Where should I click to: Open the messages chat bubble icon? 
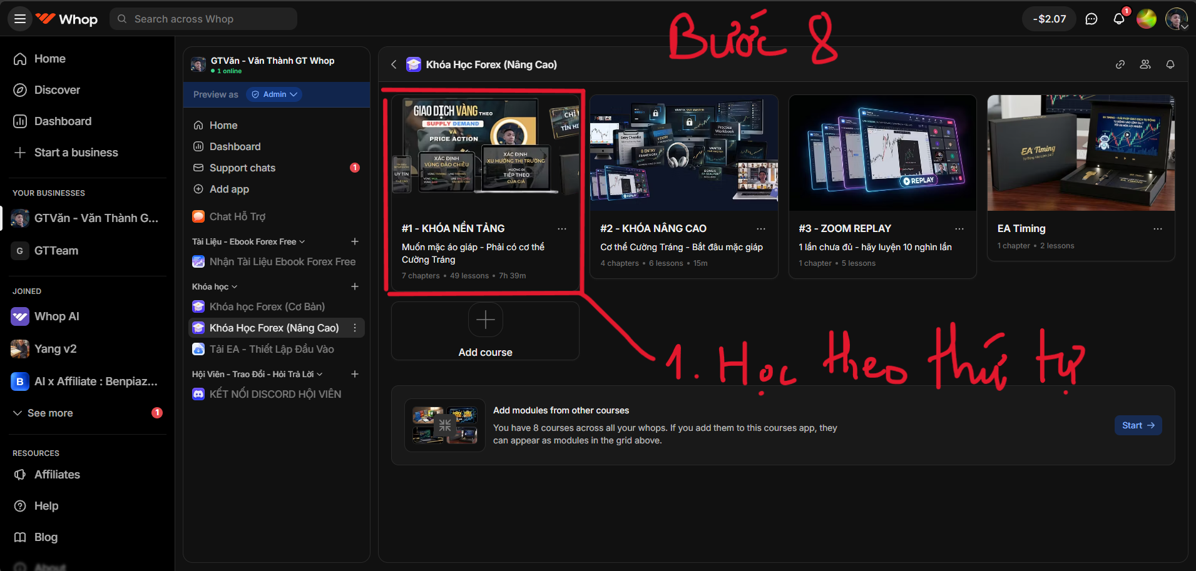click(x=1091, y=19)
